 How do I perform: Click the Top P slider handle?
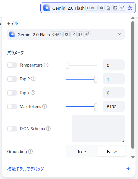pos(96,79)
